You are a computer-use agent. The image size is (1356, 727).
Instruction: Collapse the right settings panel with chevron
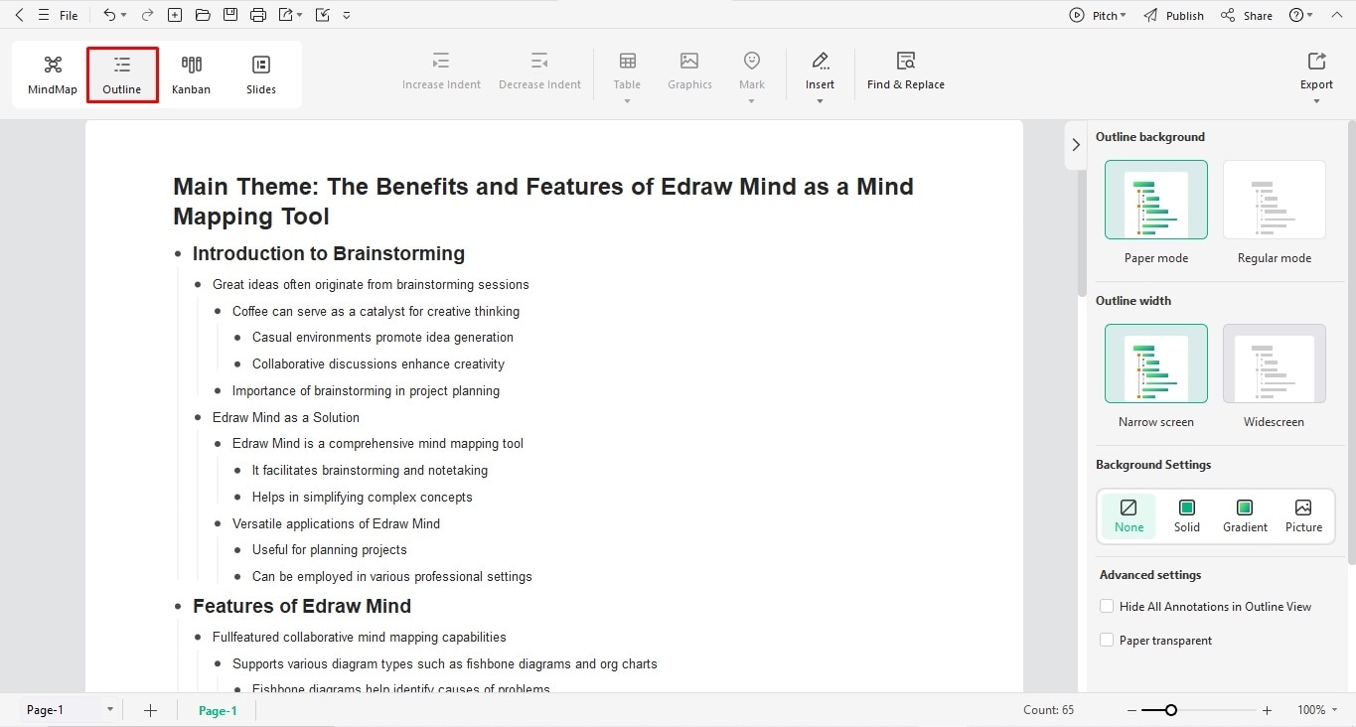(x=1076, y=145)
